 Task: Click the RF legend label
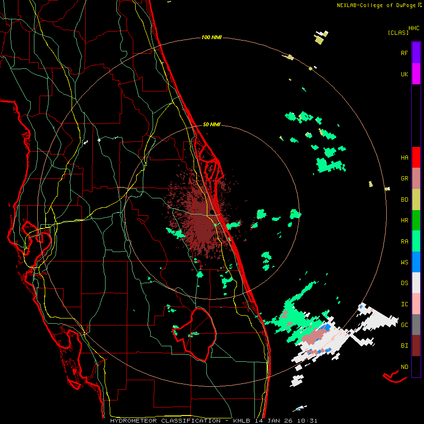pos(404,53)
